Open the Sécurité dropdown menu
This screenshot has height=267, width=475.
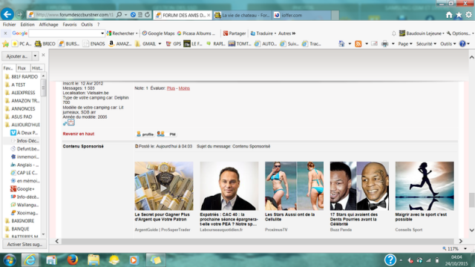click(426, 44)
